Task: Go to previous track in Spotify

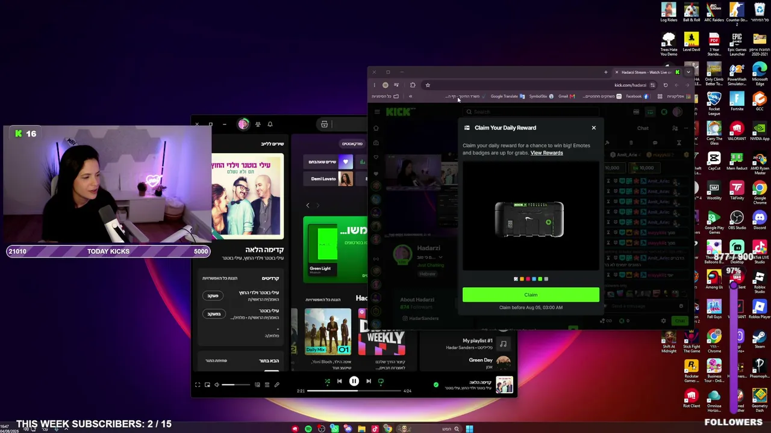Action: [x=340, y=381]
